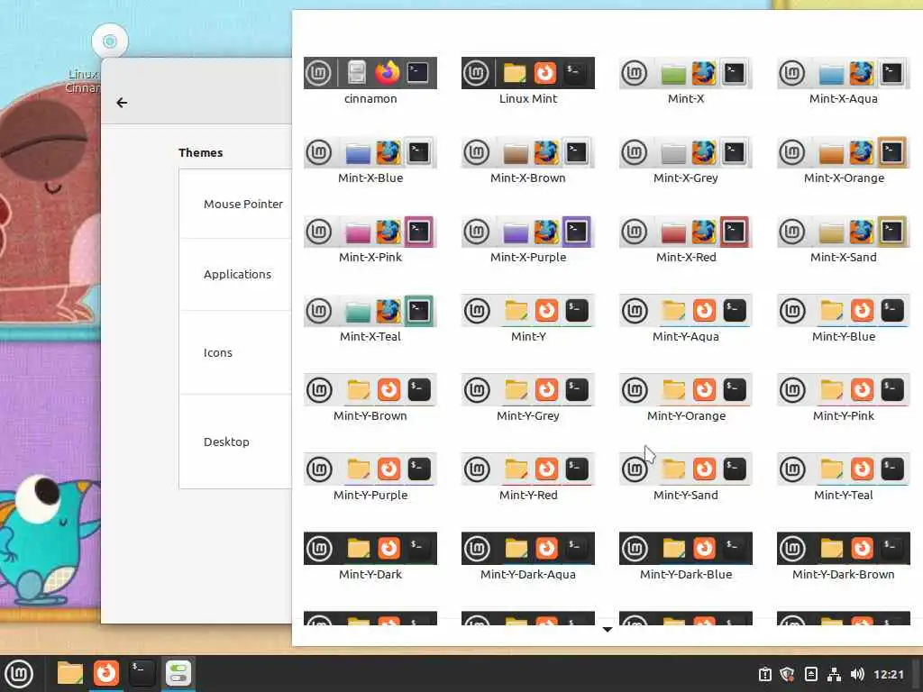Image resolution: width=923 pixels, height=692 pixels.
Task: Pick the Mint-Y-Sand theme
Action: click(686, 478)
